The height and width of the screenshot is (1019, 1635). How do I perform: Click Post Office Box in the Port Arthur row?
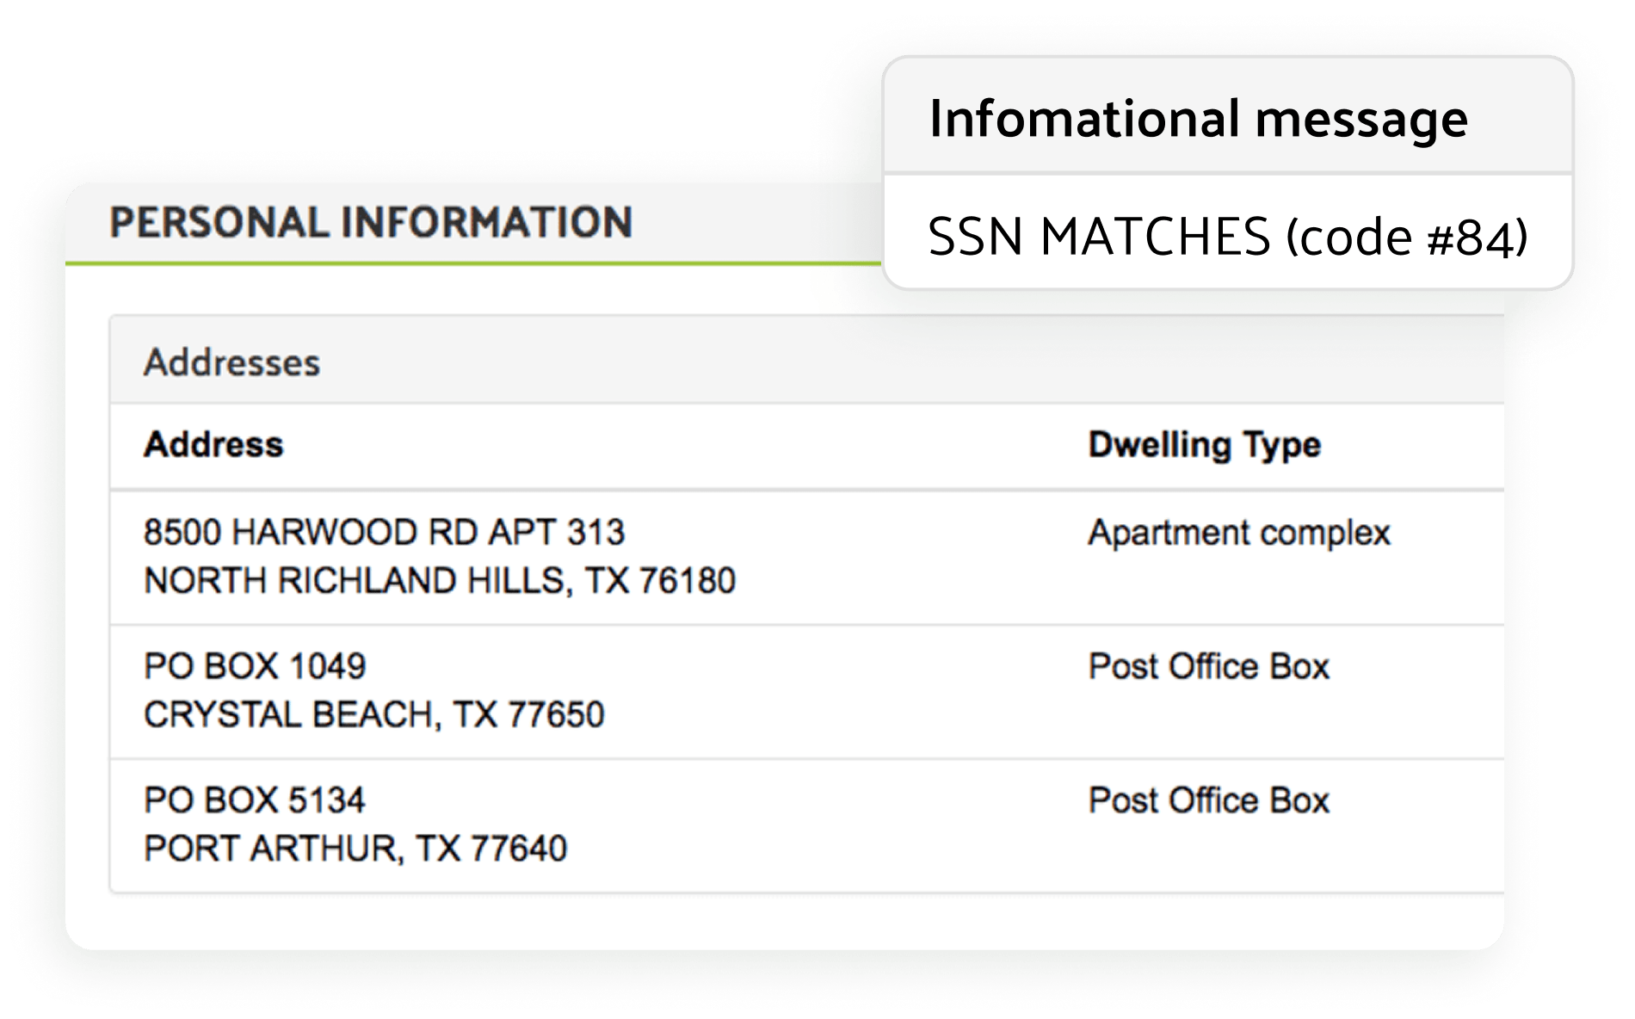(1208, 800)
